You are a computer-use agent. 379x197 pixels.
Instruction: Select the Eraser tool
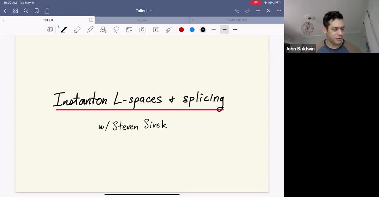(x=77, y=29)
